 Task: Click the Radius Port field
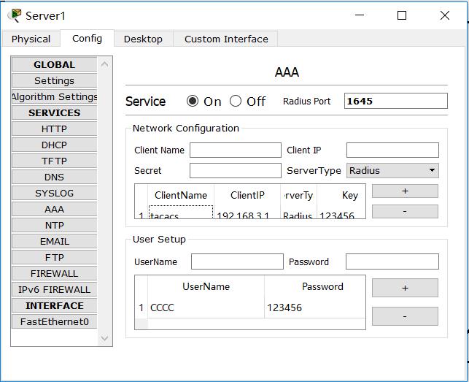[396, 101]
